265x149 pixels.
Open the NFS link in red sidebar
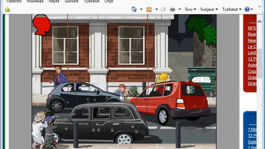coord(252,28)
